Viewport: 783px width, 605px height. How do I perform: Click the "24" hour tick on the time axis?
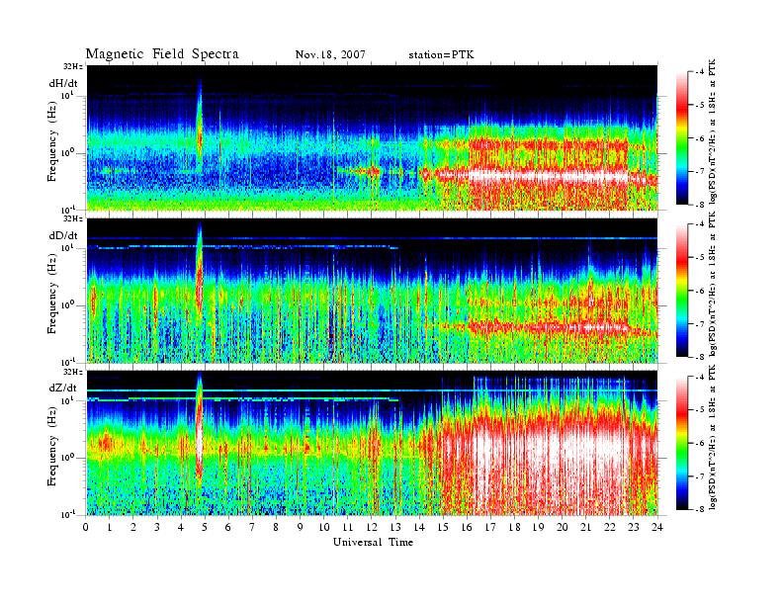click(657, 527)
